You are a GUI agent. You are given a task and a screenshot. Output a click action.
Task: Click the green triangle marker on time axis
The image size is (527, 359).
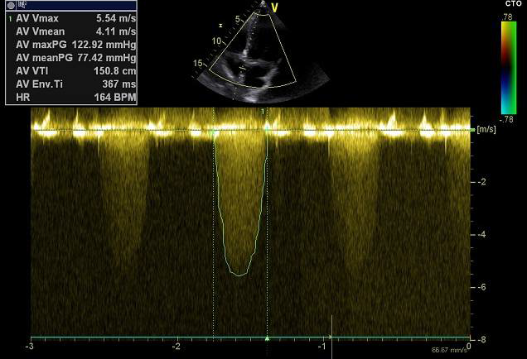click(x=267, y=338)
